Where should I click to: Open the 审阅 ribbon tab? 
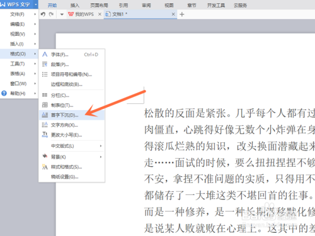[x=146, y=5]
